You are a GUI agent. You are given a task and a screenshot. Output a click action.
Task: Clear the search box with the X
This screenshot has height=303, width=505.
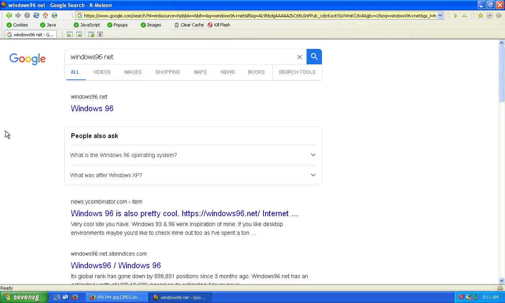click(299, 57)
